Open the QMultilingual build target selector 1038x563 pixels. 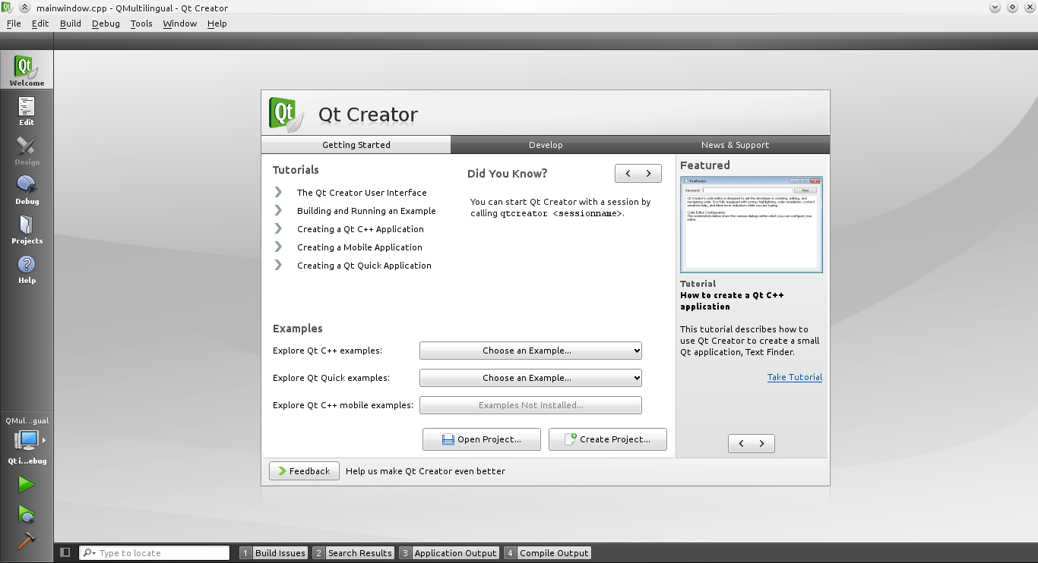coord(27,440)
